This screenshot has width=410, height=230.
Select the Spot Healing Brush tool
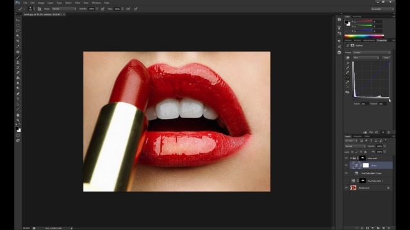(18, 52)
